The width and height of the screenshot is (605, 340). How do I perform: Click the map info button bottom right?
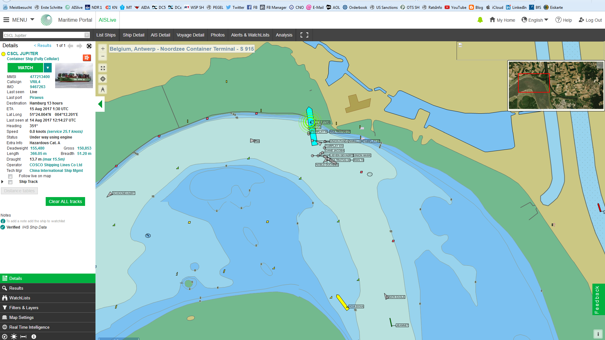coord(598,334)
